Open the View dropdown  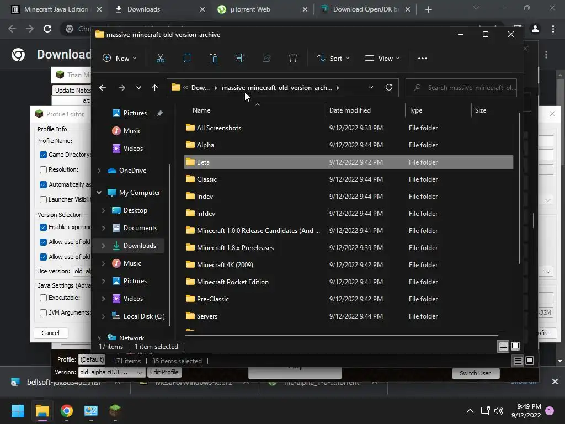click(x=382, y=58)
